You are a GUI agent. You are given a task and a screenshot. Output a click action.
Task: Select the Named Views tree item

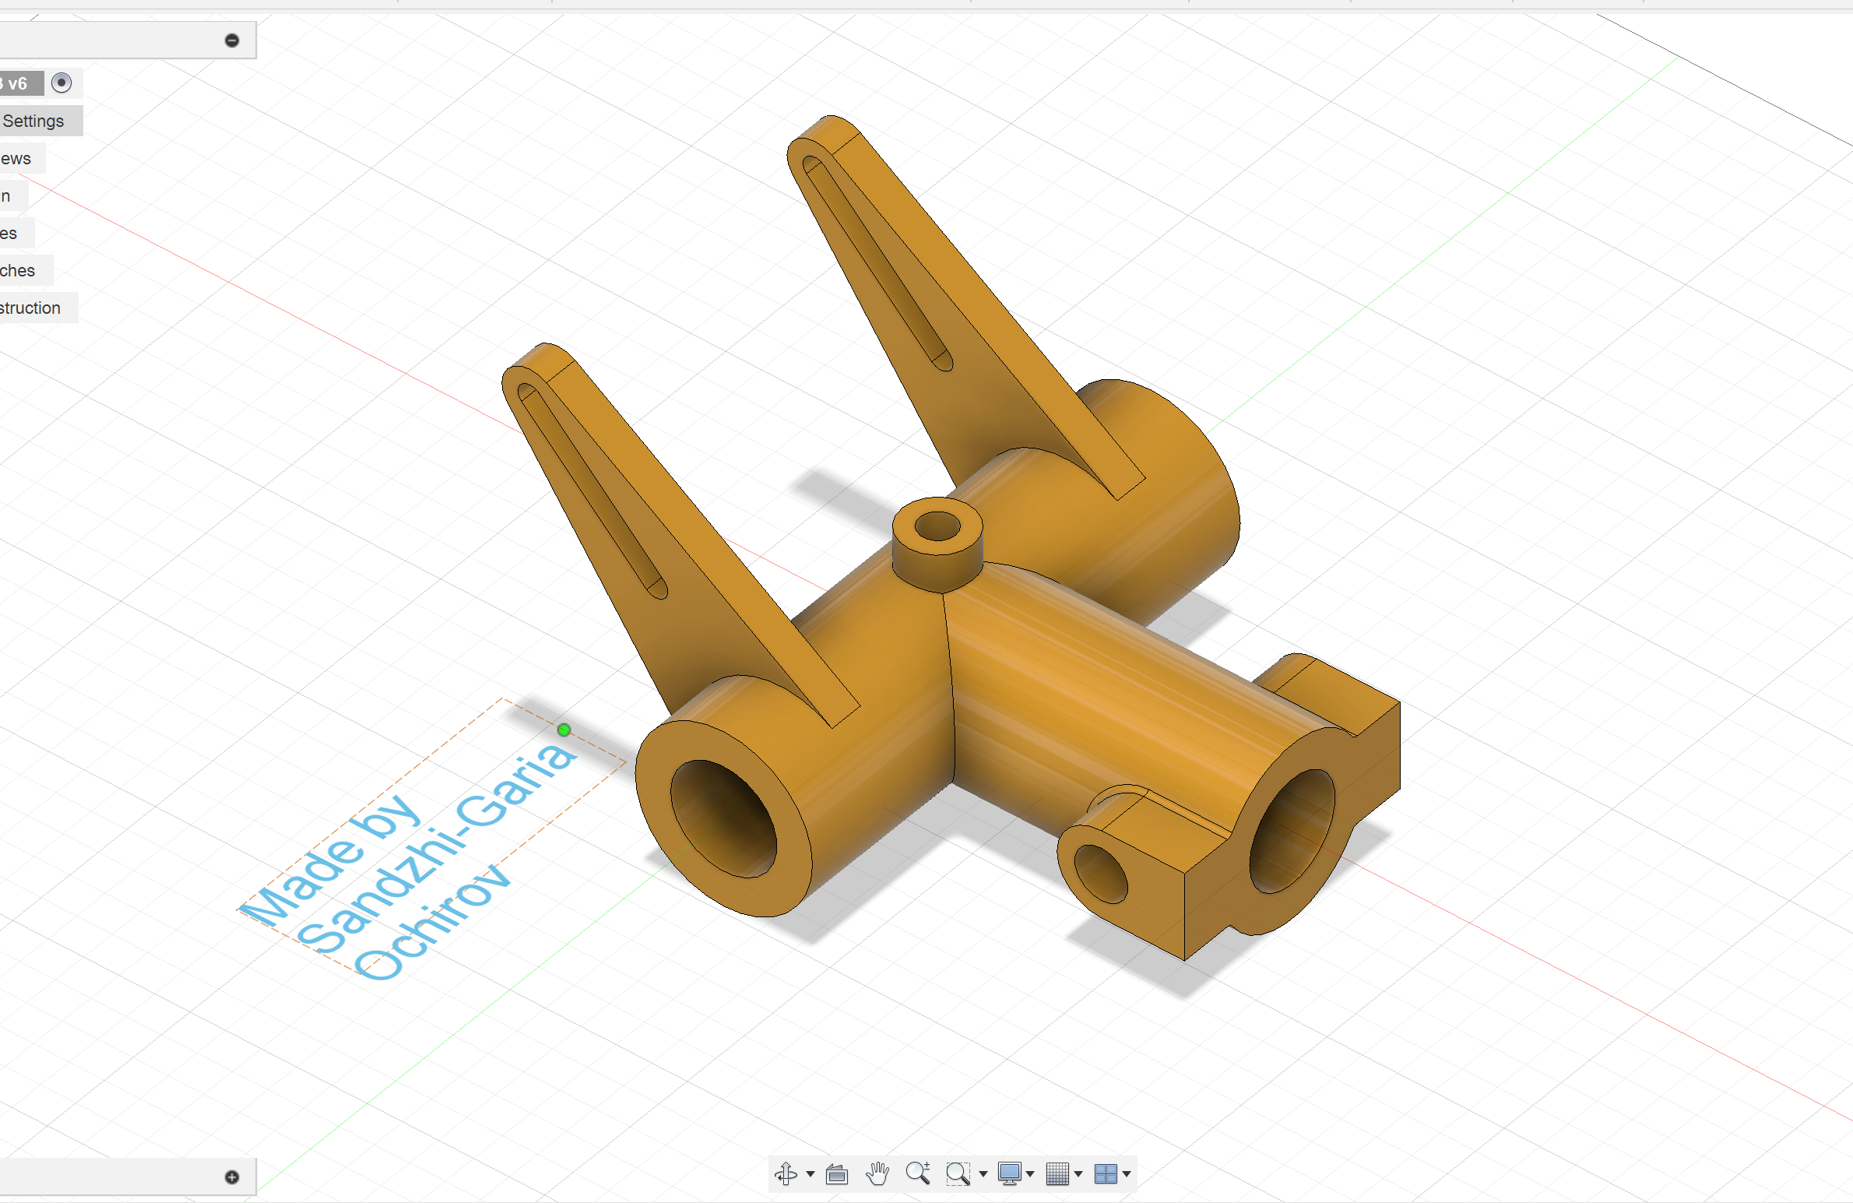point(22,158)
